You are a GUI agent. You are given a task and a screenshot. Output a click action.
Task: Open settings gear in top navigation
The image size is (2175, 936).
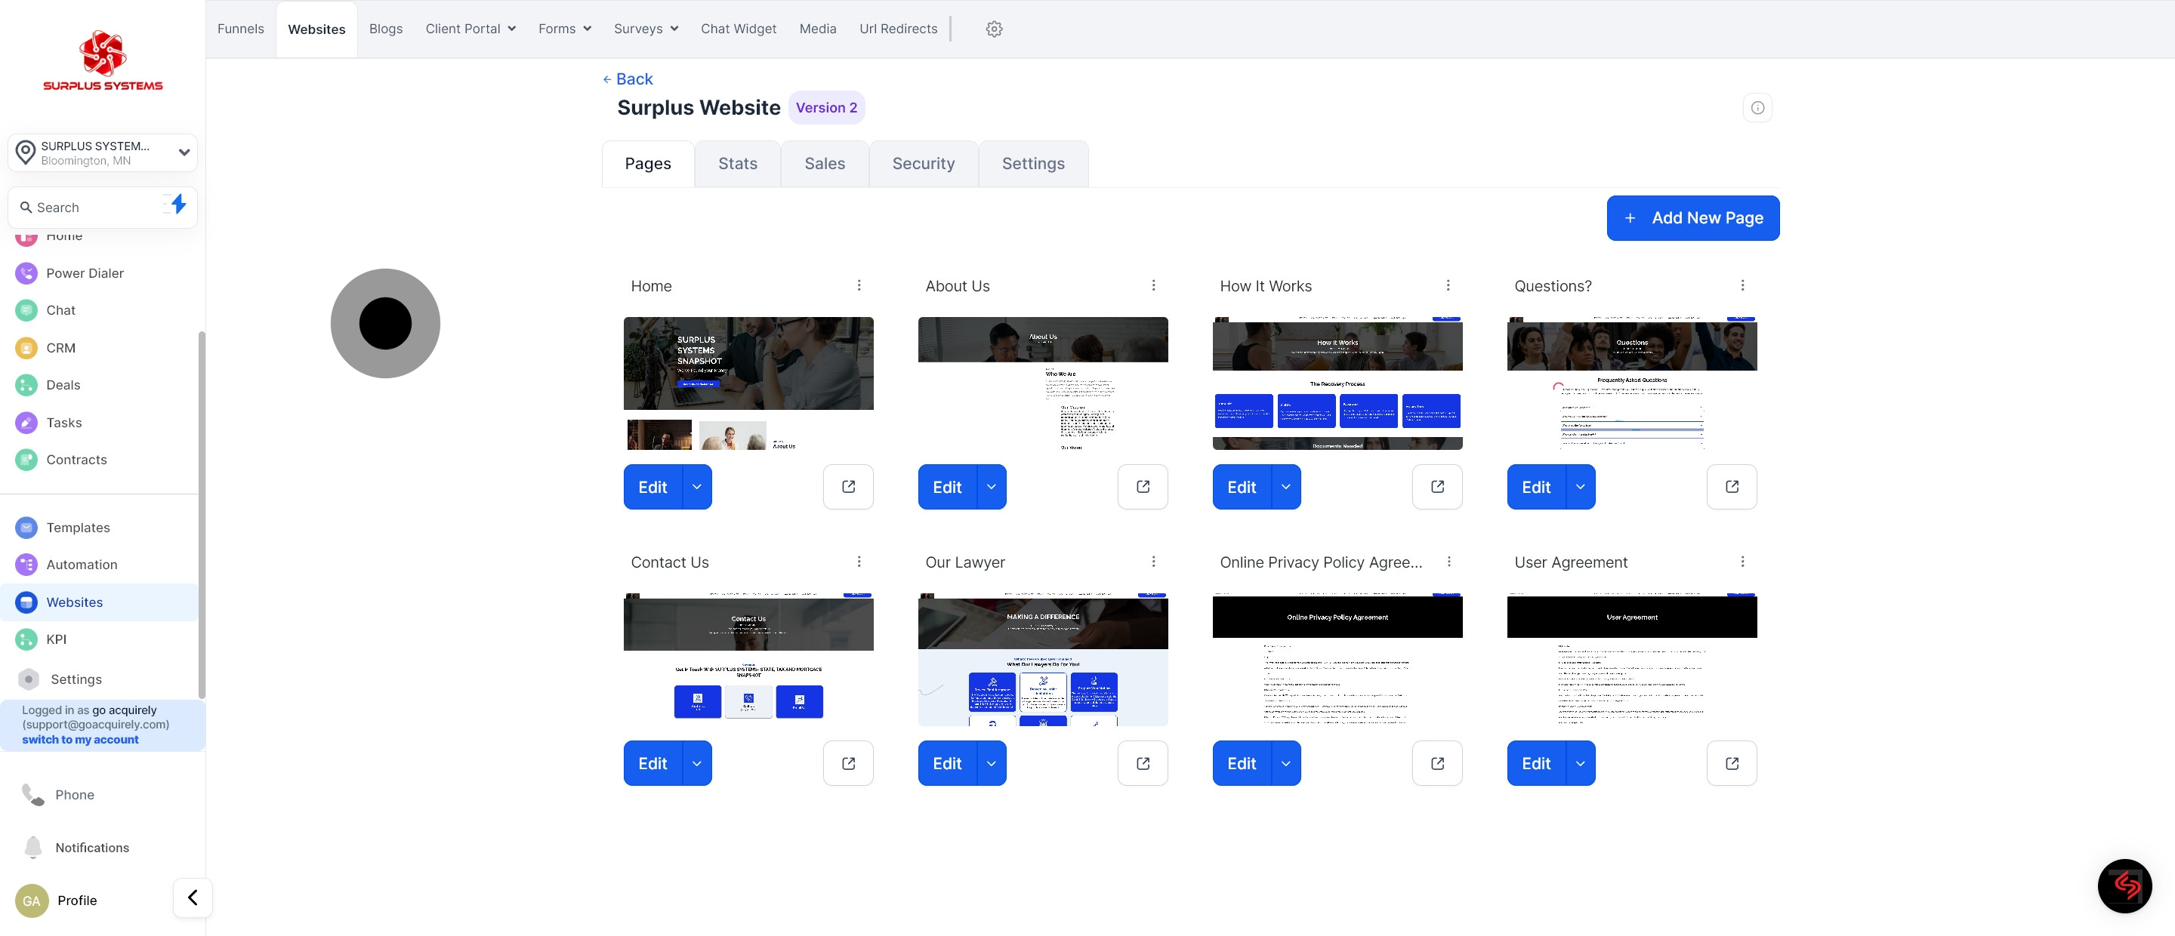tap(994, 29)
